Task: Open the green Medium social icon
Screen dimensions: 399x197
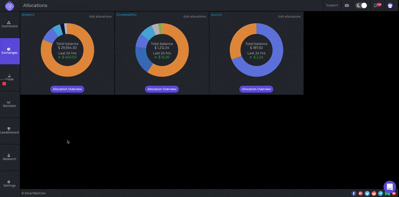Action: tap(388, 194)
